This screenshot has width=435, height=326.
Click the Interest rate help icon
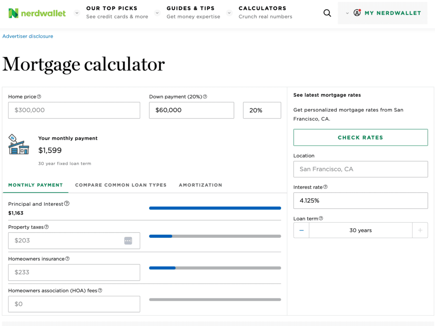[325, 187]
